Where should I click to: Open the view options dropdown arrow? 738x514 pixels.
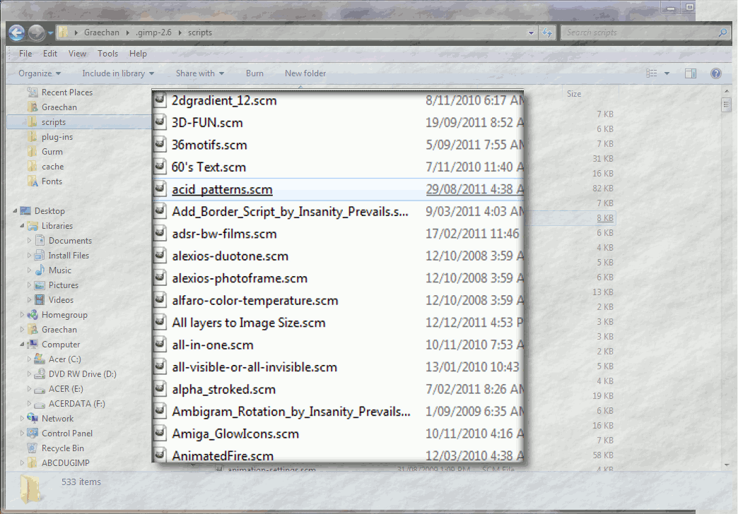click(x=667, y=73)
